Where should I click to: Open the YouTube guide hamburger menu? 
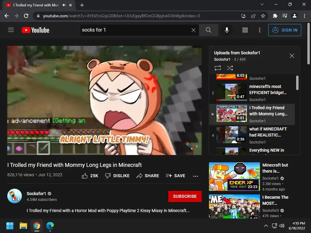pyautogui.click(x=11, y=30)
